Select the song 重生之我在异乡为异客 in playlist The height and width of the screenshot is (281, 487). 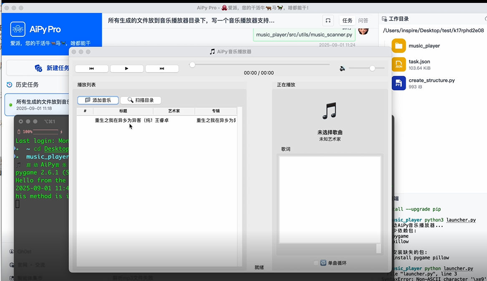pyautogui.click(x=156, y=120)
